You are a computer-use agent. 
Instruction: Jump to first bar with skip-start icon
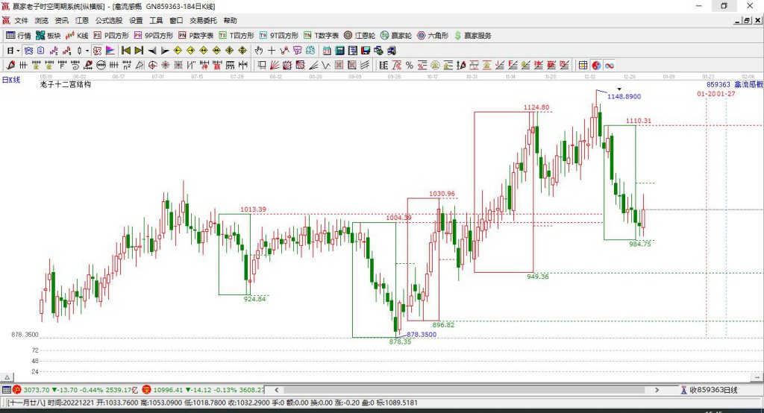[125, 50]
